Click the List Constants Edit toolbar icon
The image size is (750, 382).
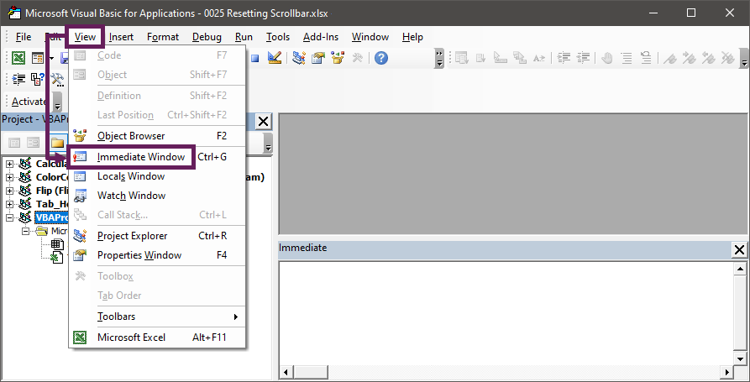pyautogui.click(x=481, y=58)
